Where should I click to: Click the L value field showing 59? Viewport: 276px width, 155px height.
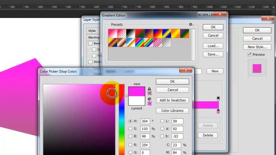click(x=177, y=121)
